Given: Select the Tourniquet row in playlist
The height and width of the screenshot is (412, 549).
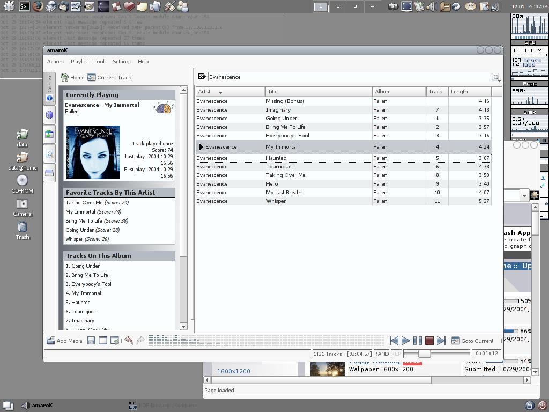Looking at the screenshot, I should [343, 167].
